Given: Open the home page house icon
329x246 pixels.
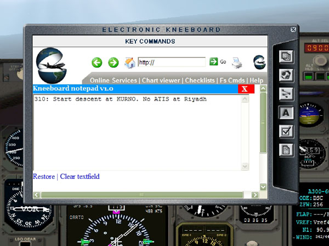Looking at the screenshot, I should (130, 62).
